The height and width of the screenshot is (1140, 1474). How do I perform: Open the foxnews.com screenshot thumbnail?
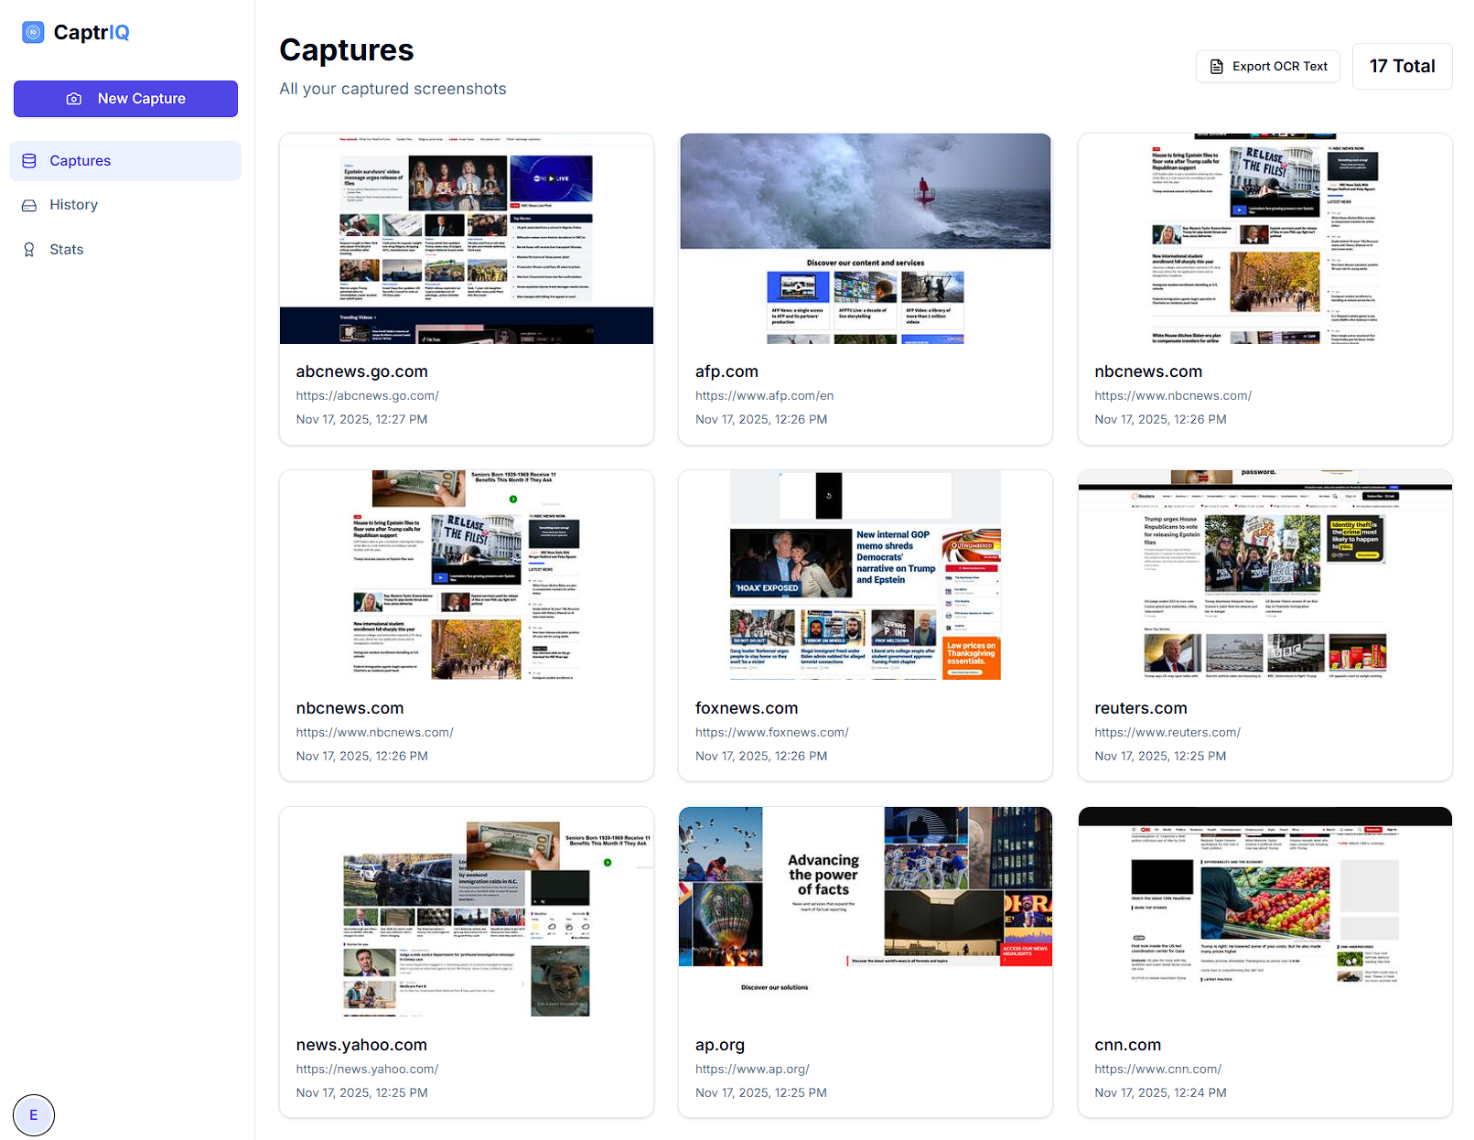pyautogui.click(x=865, y=575)
